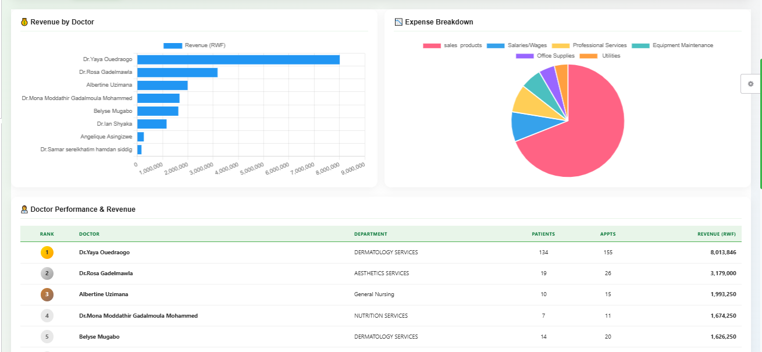Viewport: 762px width, 352px height.
Task: Select the grey rank 4 badge
Action: (x=47, y=316)
